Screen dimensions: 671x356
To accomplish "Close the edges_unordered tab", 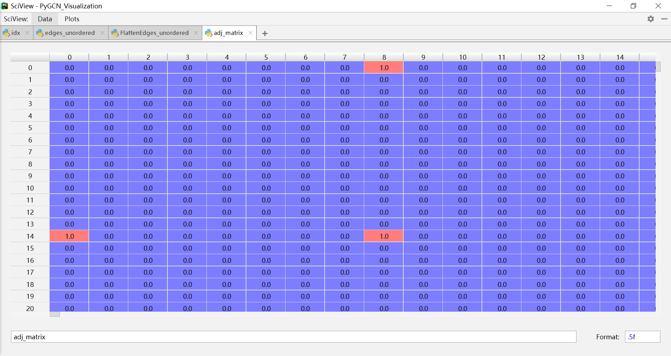I will coord(102,33).
